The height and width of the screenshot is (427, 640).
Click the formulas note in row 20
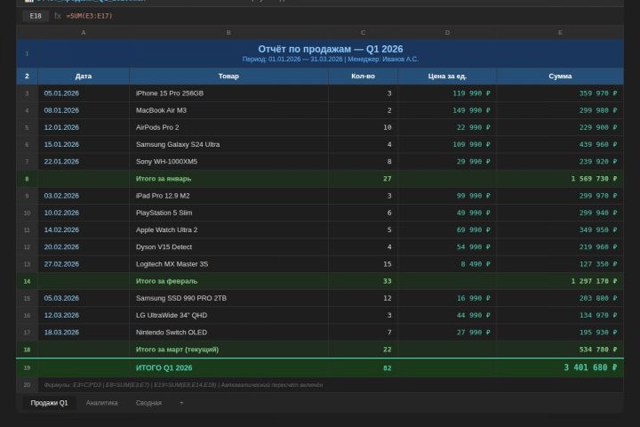click(x=183, y=385)
